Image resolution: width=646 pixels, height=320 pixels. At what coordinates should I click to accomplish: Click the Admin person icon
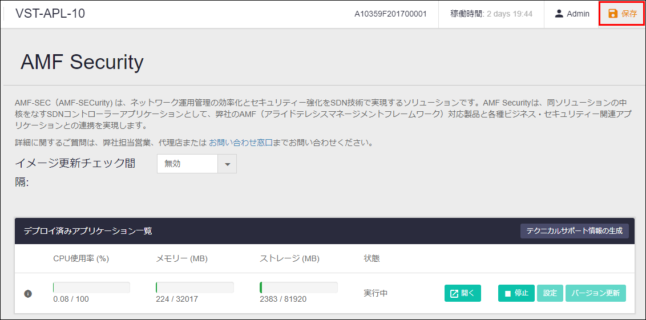tap(559, 14)
